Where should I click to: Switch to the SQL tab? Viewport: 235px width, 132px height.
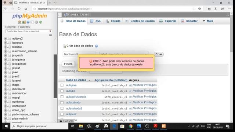[95, 21]
